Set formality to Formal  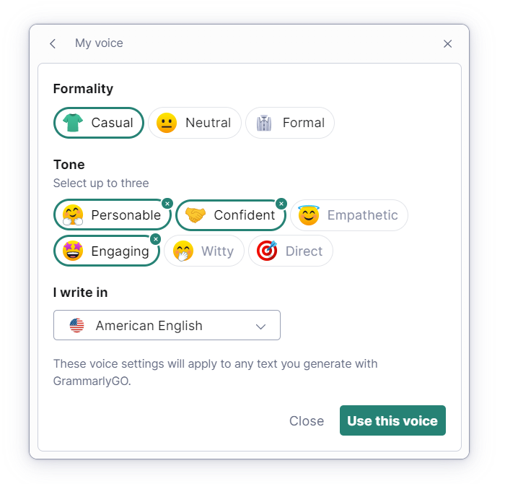(x=290, y=123)
